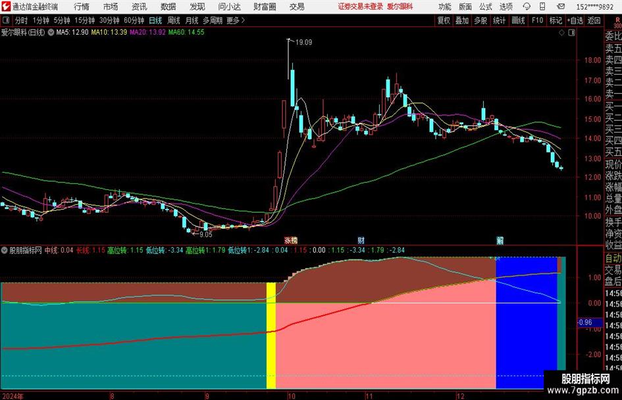The image size is (622, 400).
Task: Open the 画线 drawing tools
Action: (x=518, y=20)
